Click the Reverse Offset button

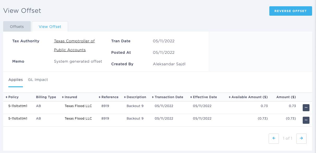tap(291, 11)
